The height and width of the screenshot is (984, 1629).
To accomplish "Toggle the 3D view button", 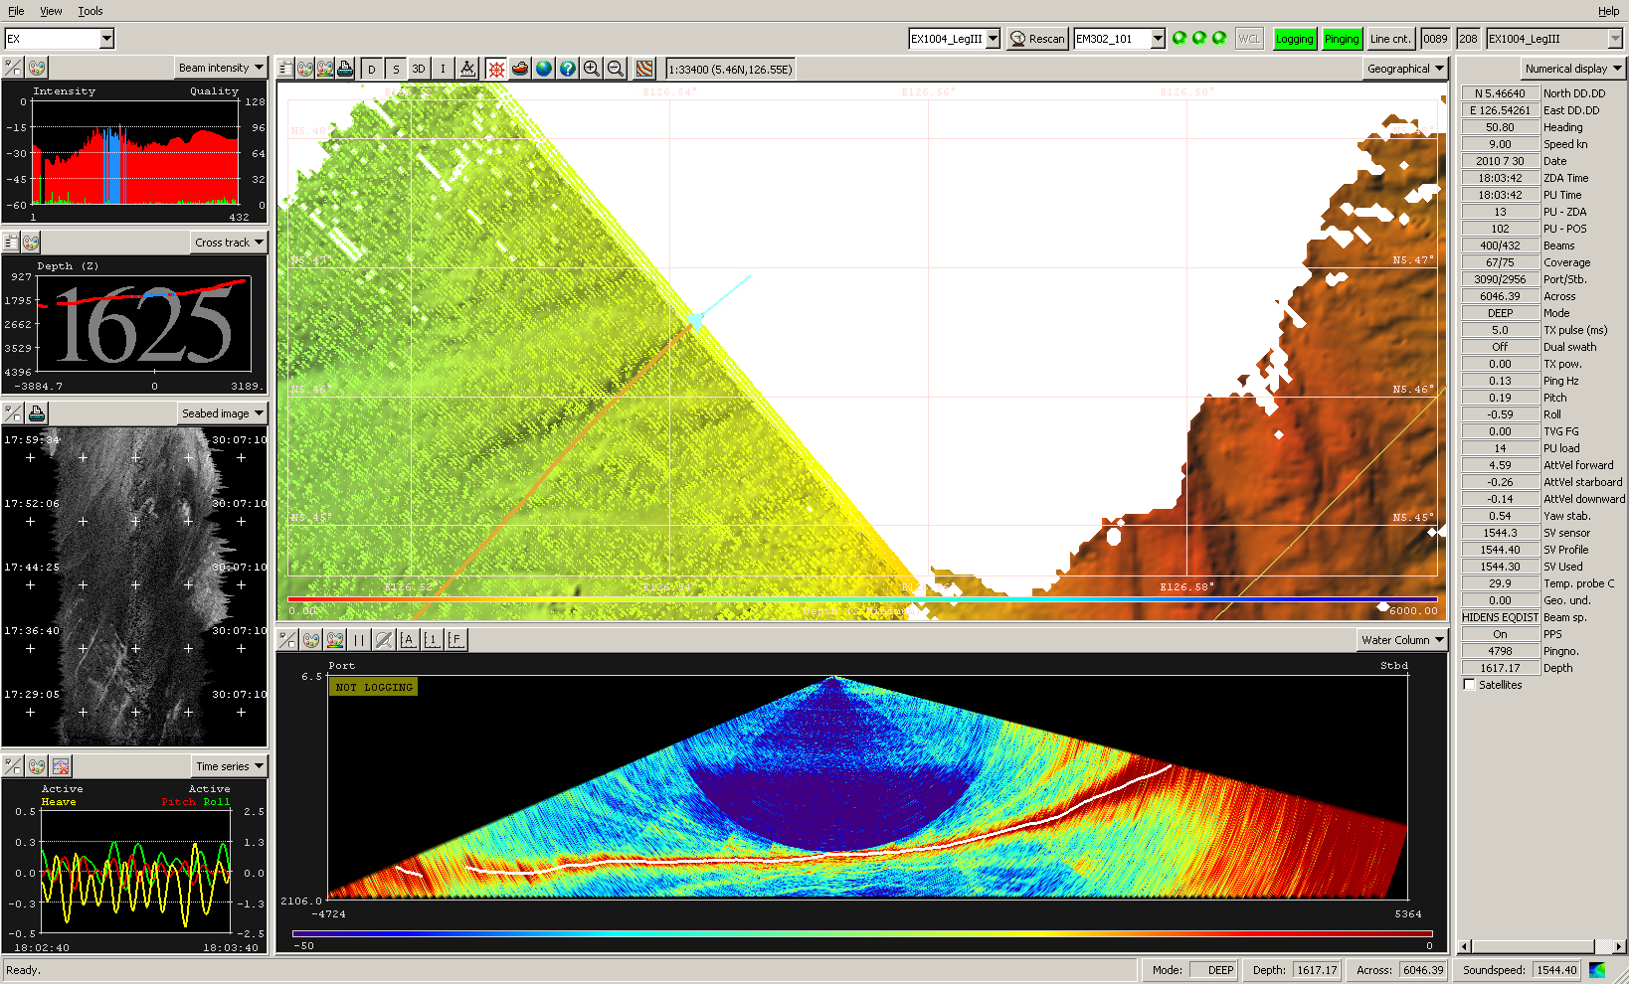I will point(419,69).
